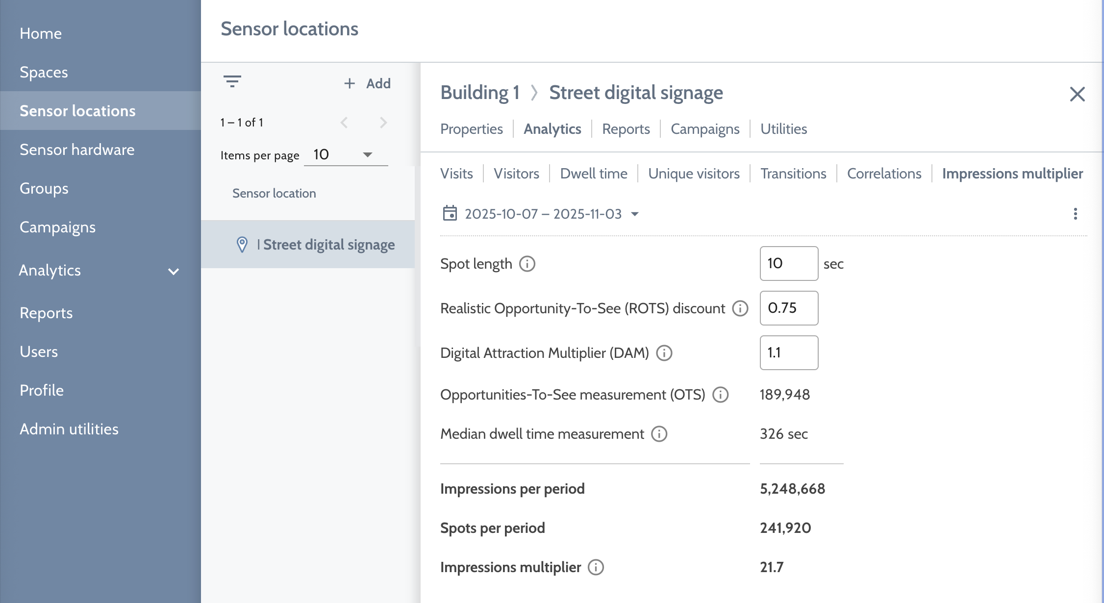Open the three-dot more options menu

point(1075,214)
